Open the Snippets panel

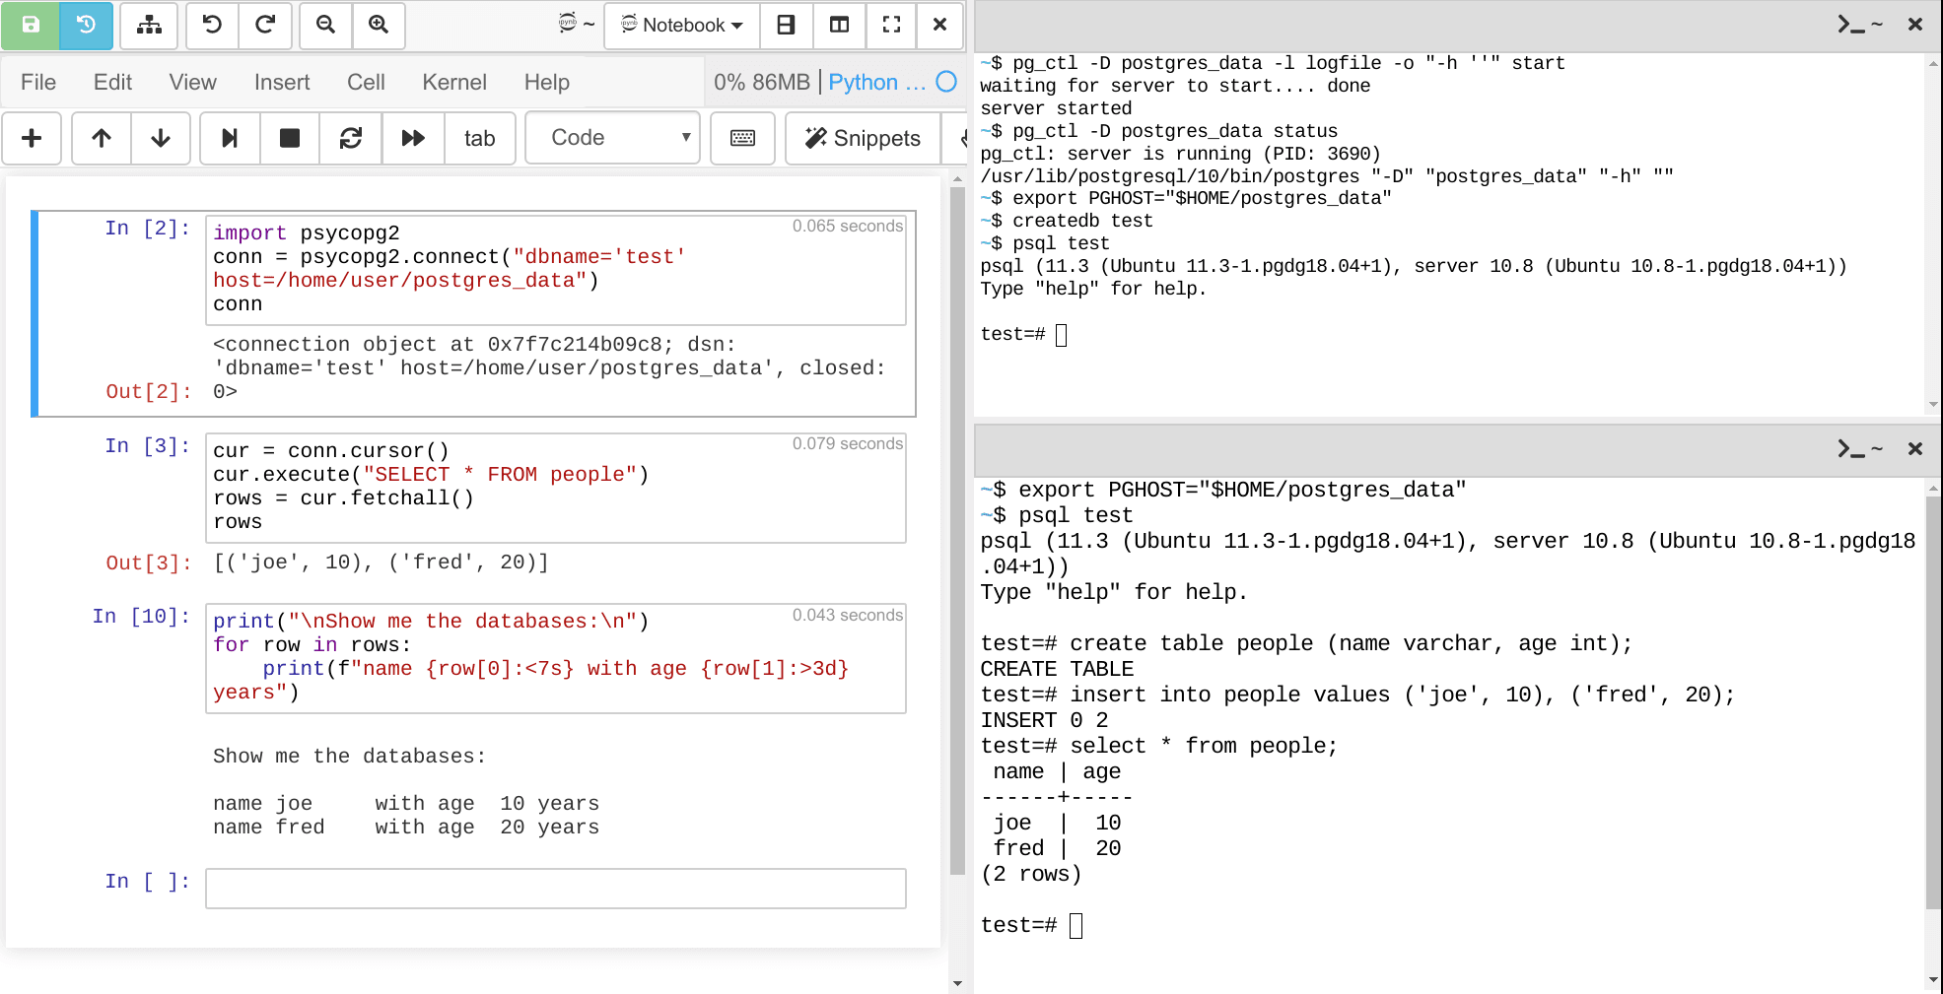(x=862, y=138)
